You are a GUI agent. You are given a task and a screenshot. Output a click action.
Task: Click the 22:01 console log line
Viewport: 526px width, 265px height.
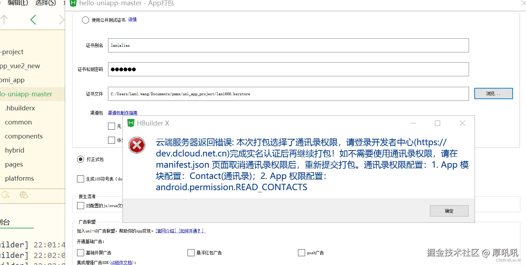[32, 245]
